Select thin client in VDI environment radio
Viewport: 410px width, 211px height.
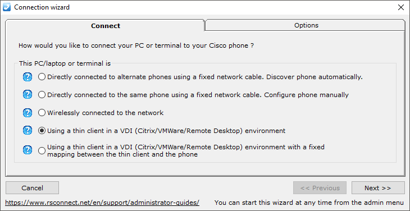(42, 131)
